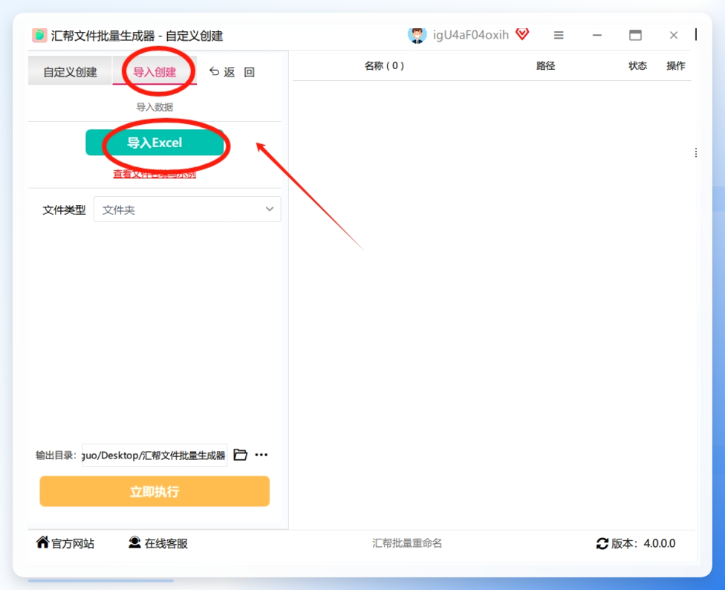Screen dimensions: 725x590
Task: Click the 状态 column header
Action: 637,65
